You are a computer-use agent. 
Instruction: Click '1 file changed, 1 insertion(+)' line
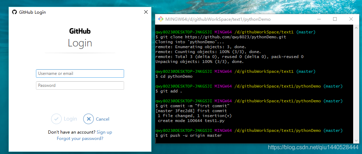(195, 116)
